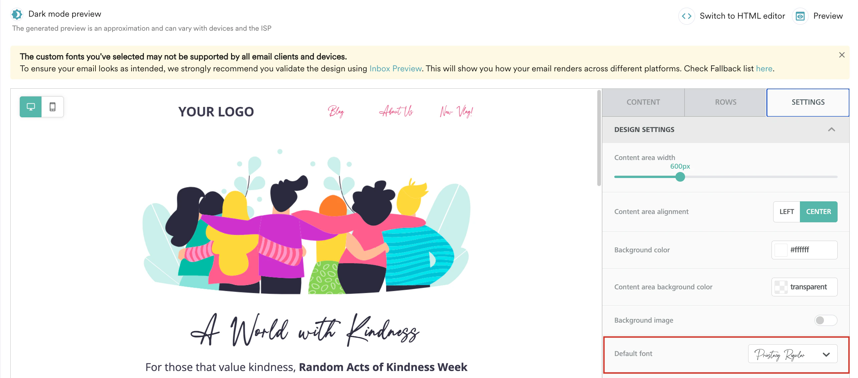Click the 'here' Fallback list link
Screen dimensions: 858x378
pyautogui.click(x=764, y=68)
